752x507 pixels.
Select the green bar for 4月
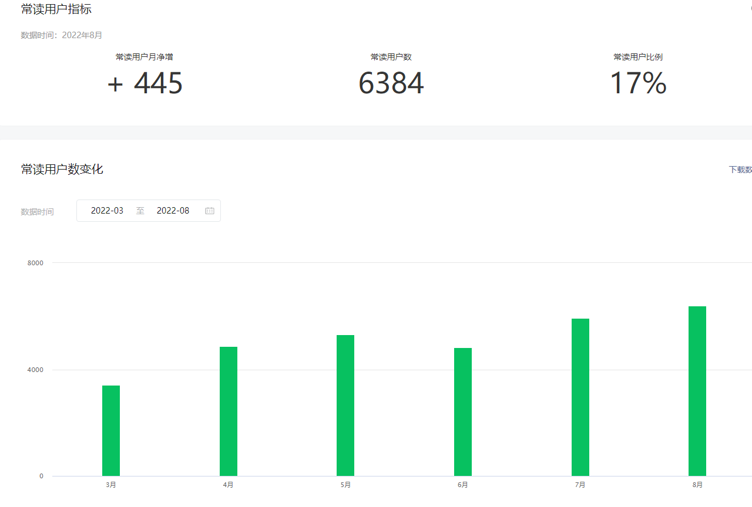click(229, 411)
